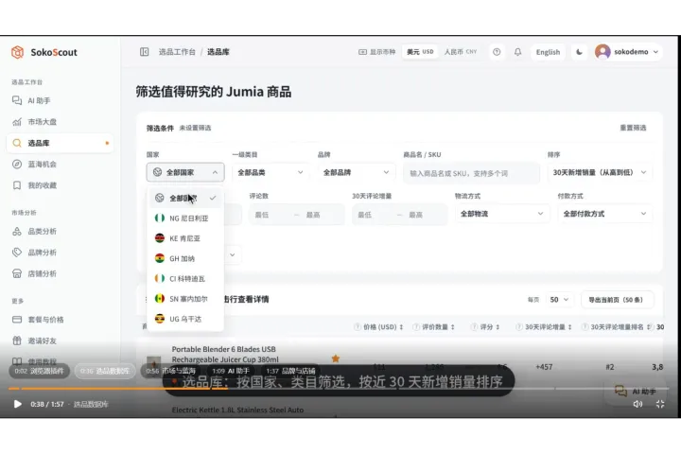Select SN 塞内加尔 country option
The height and width of the screenshot is (454, 681).
[185, 299]
